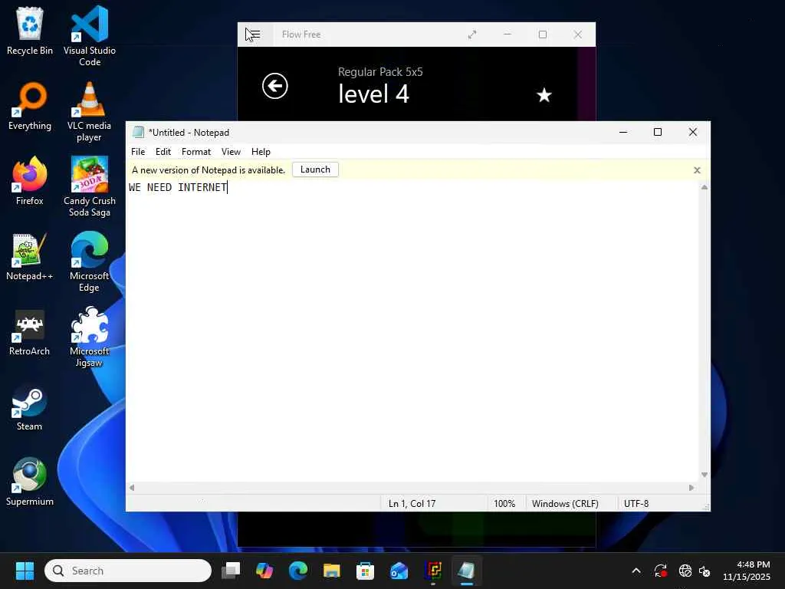Image resolution: width=785 pixels, height=589 pixels.
Task: Click the "UTF-8" encoding status entry
Action: [636, 504]
